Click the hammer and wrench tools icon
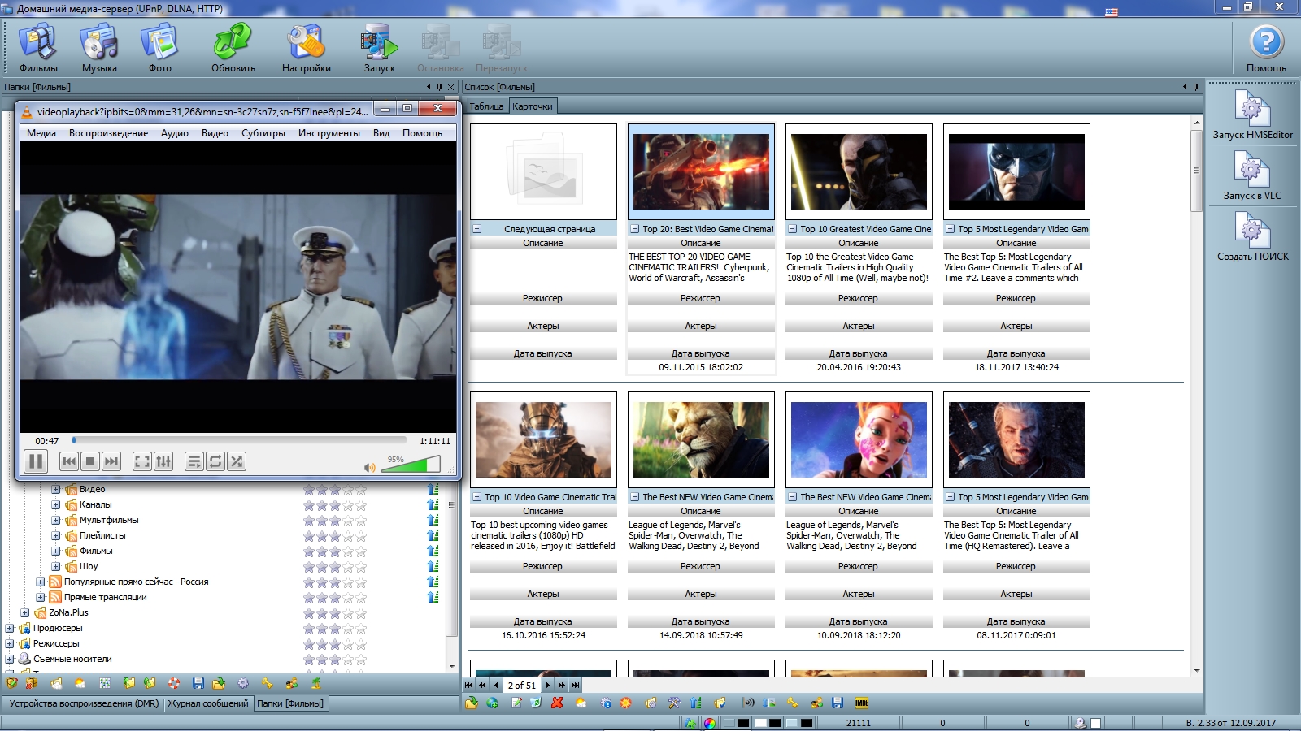This screenshot has height=731, width=1301. point(674,703)
